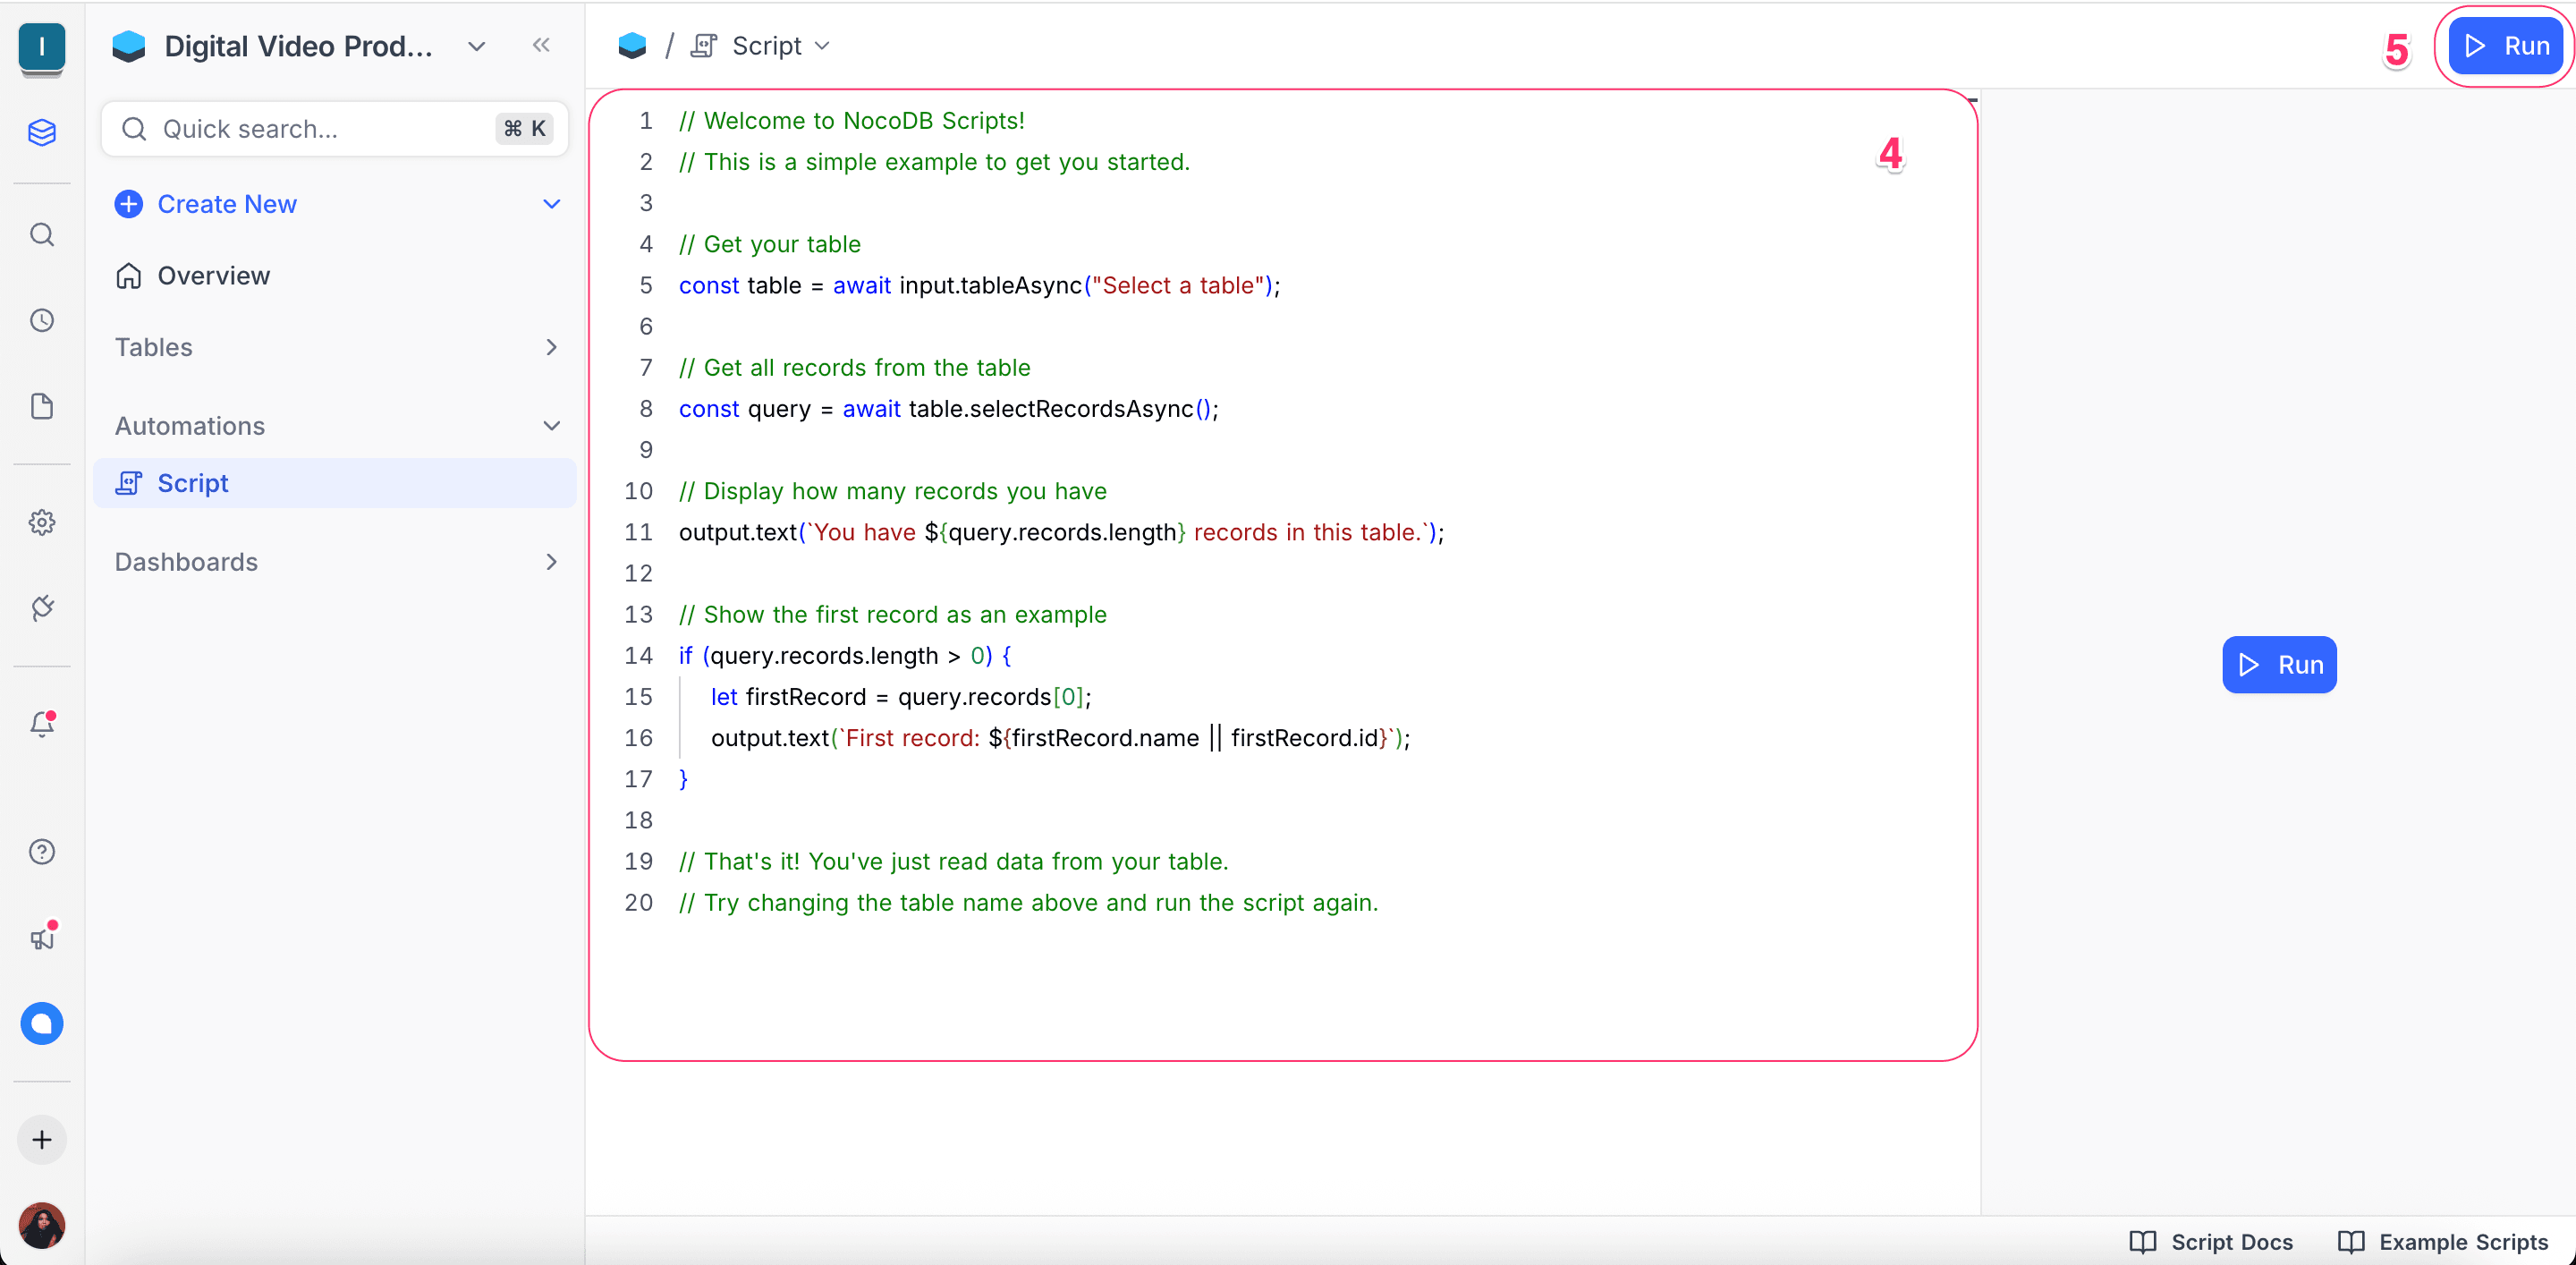Open the support chat bubble icon
Viewport: 2576px width, 1265px height.
tap(42, 1023)
